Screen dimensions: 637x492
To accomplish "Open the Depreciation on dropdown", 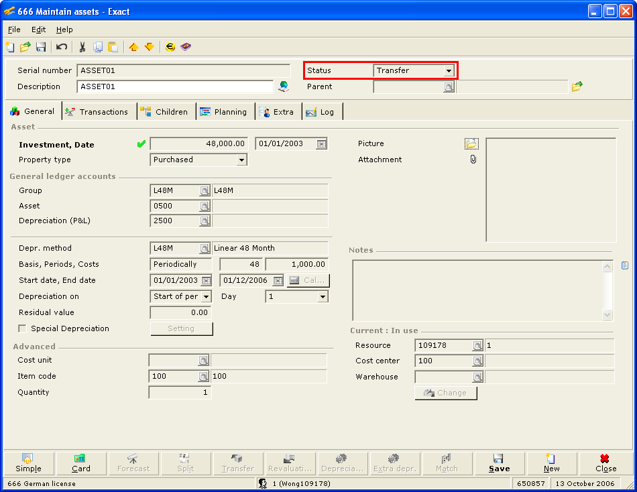I will [x=206, y=296].
